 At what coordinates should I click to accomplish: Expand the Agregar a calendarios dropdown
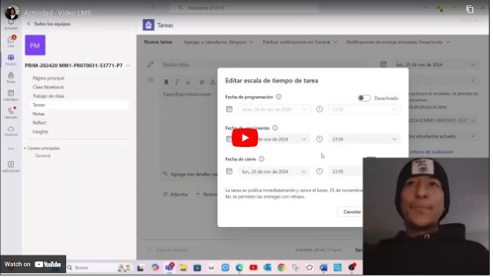coord(218,42)
